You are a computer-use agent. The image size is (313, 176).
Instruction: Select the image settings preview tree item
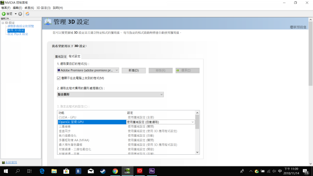point(21,26)
